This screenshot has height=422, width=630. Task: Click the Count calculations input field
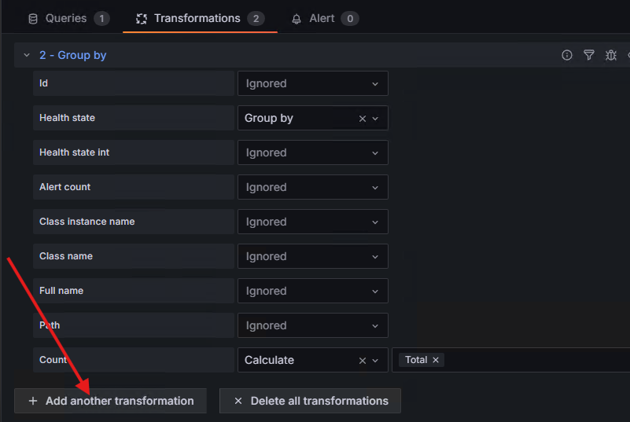coord(535,360)
